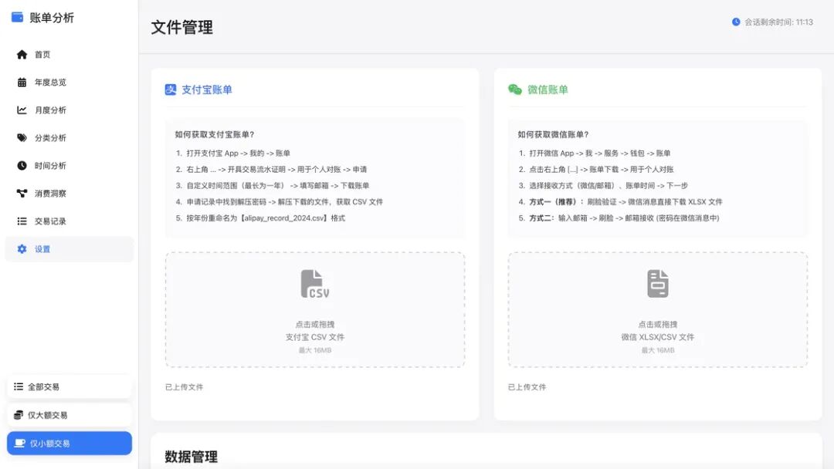834x469 pixels.
Task: Go to 年度总览 in the sidebar
Action: coord(69,83)
